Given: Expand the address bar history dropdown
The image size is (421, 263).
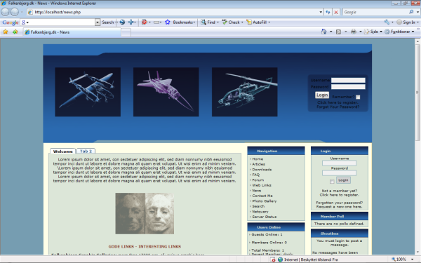Looking at the screenshot, I should [321, 12].
